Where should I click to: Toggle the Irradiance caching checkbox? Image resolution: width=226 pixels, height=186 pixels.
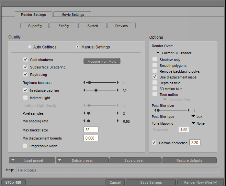(x=25, y=90)
